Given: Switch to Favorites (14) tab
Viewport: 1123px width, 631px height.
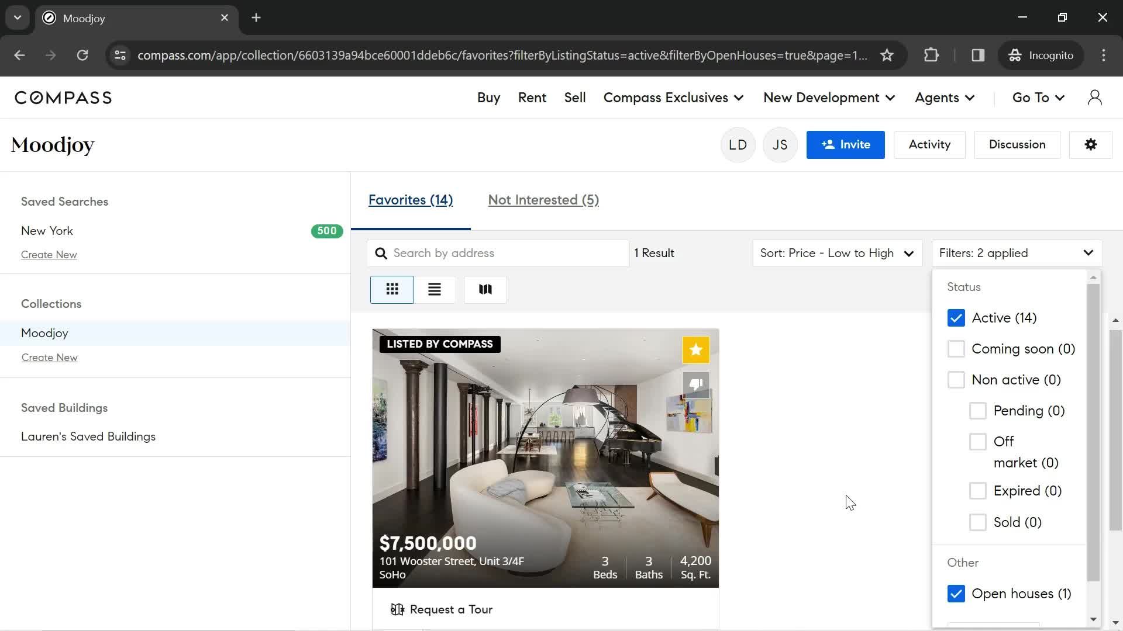Looking at the screenshot, I should pos(411,200).
